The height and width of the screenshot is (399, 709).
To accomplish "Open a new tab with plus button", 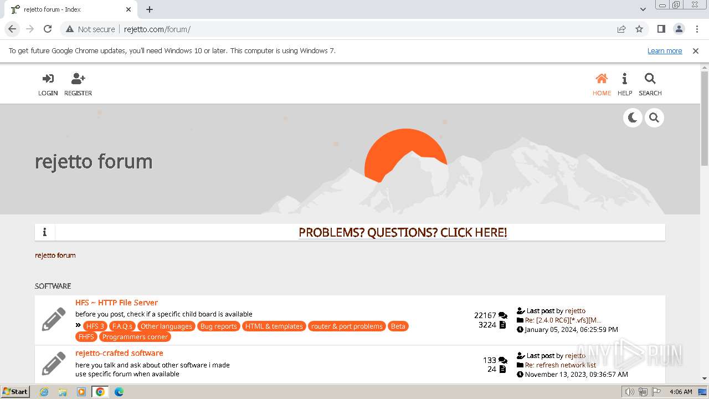I will 150,9.
